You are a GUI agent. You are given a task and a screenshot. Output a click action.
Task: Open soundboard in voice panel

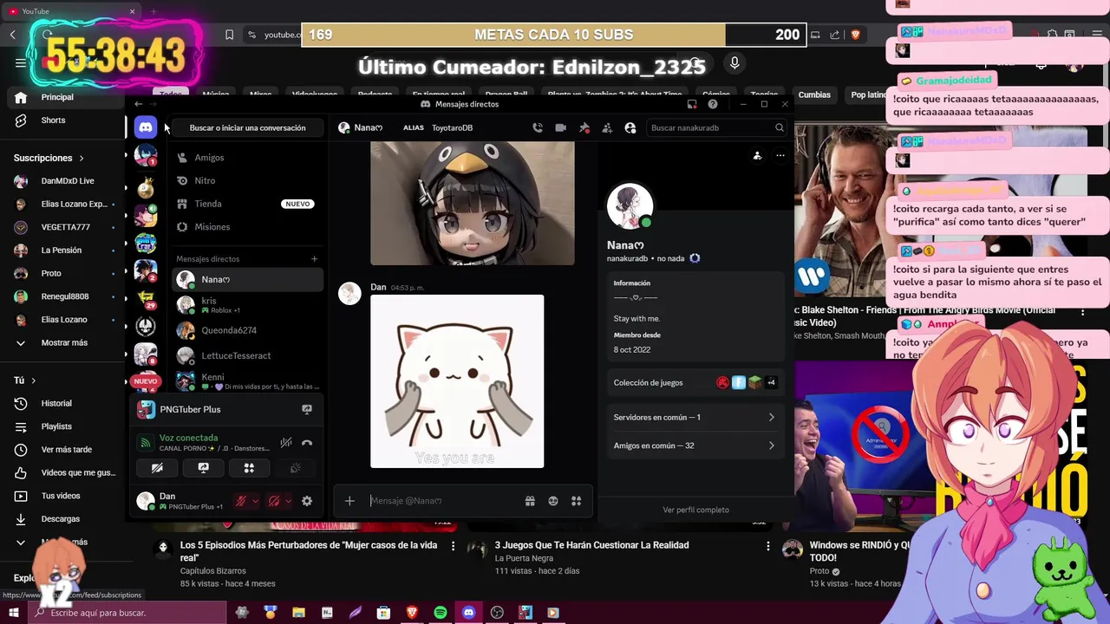(x=295, y=468)
